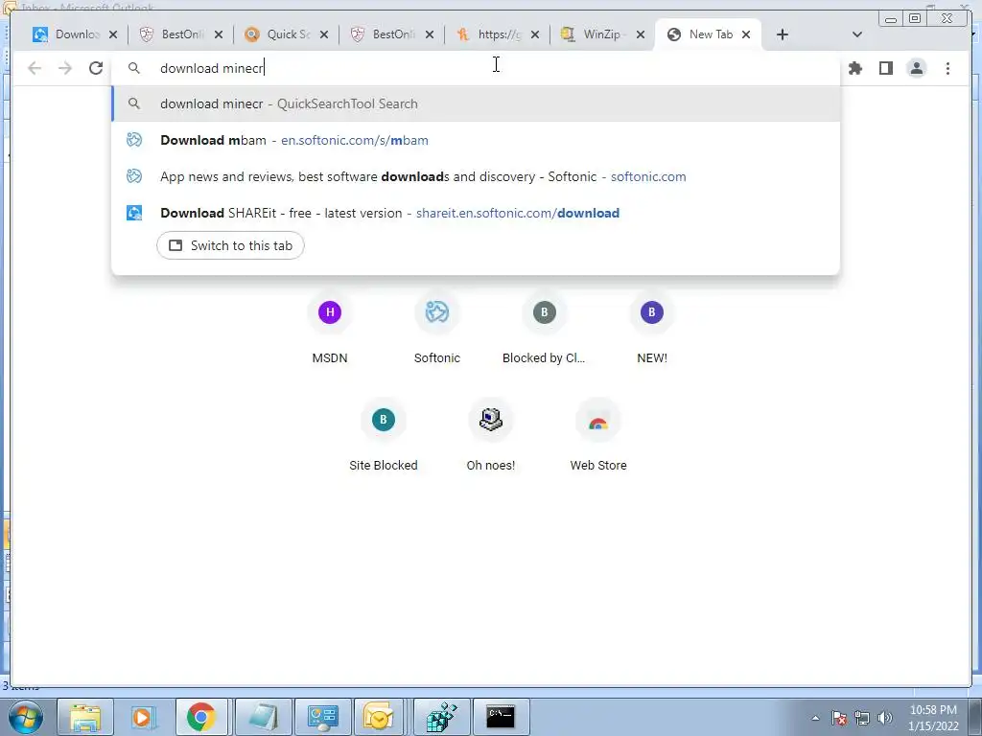Open Windows Media Player from taskbar
The width and height of the screenshot is (982, 736).
(x=143, y=717)
